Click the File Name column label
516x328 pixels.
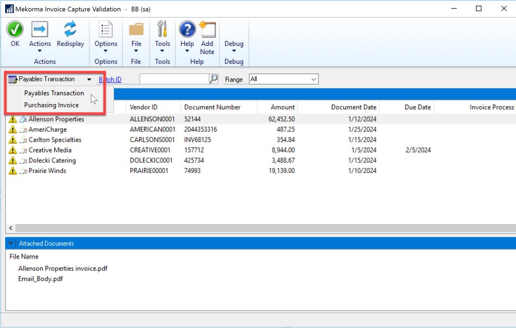[24, 256]
